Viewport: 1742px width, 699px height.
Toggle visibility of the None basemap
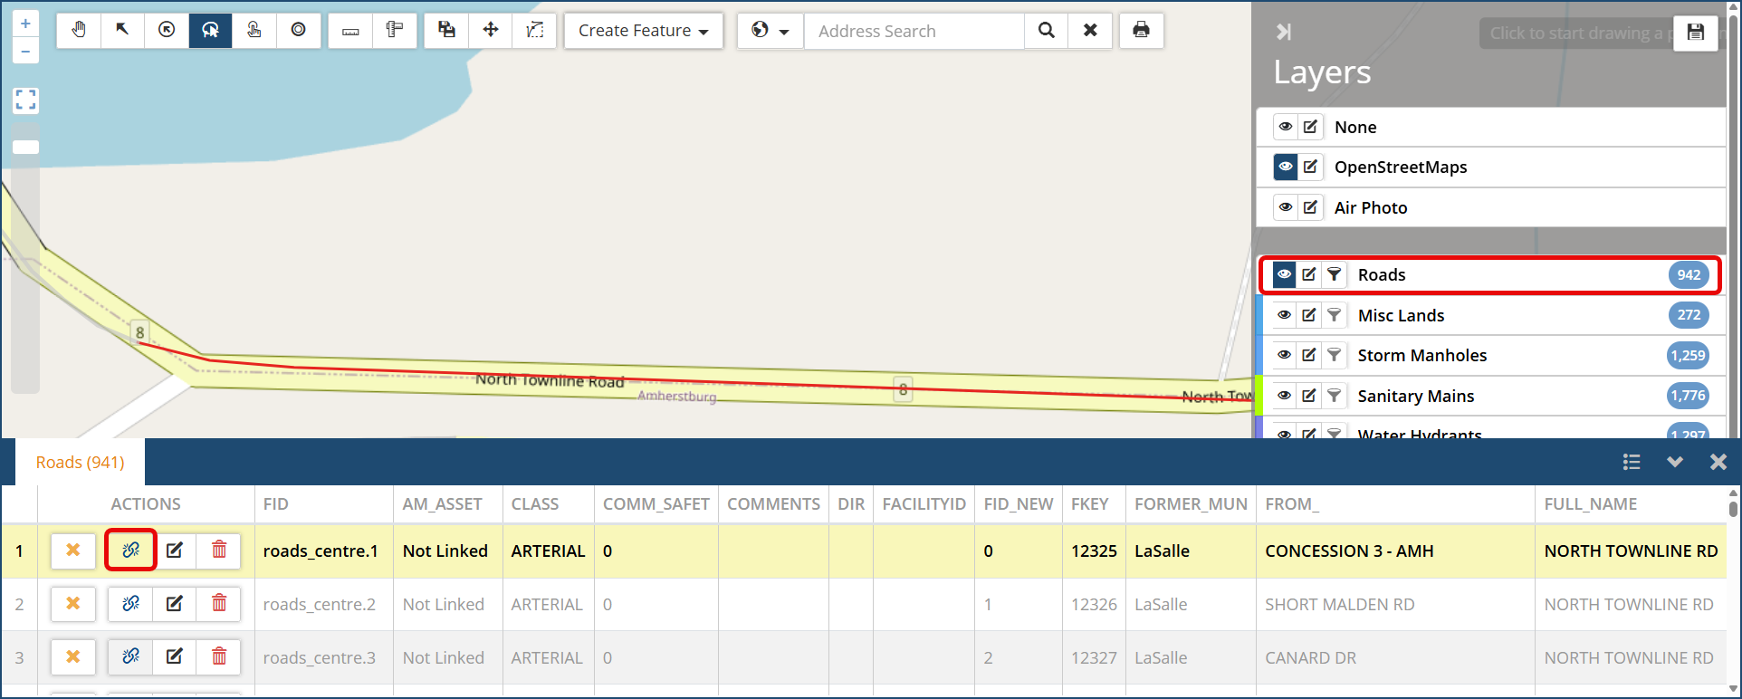(1286, 127)
